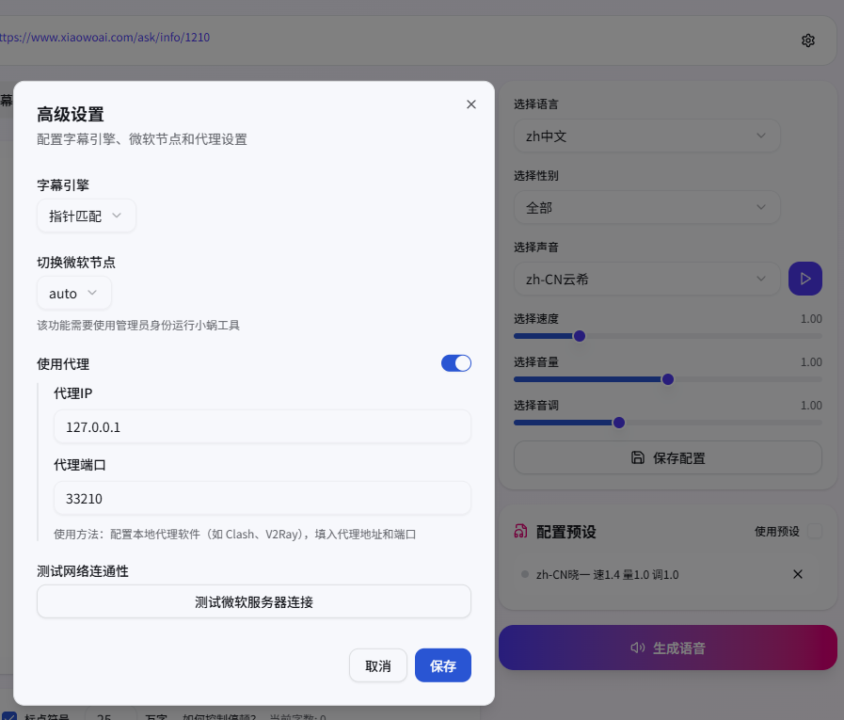Click the speaker icon on 生成语音
This screenshot has height=720, width=844.
tap(638, 648)
